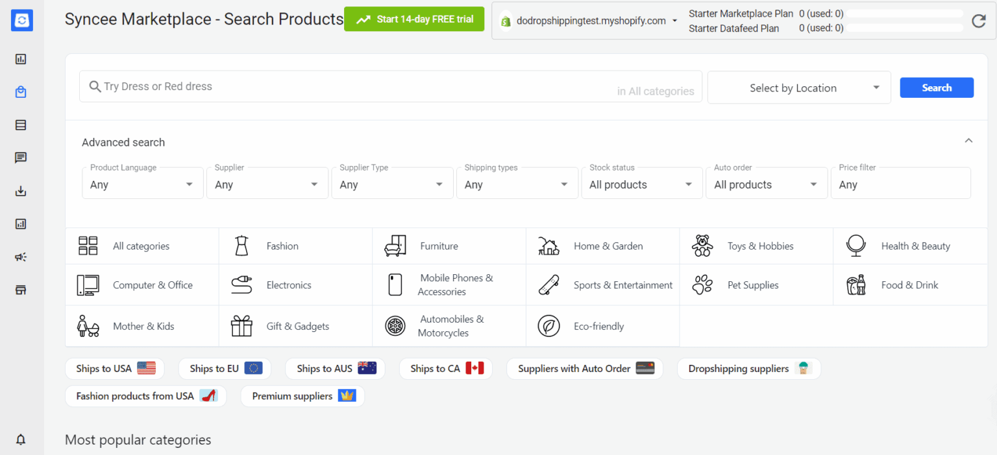Select the Fashion category
997x455 pixels.
(x=282, y=246)
